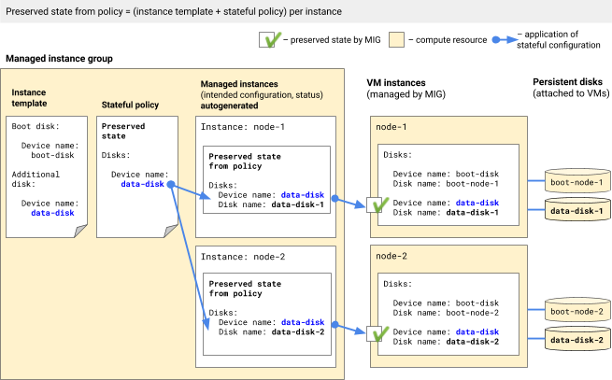
Task: Click the node-2 VM title label
Action: tap(391, 255)
